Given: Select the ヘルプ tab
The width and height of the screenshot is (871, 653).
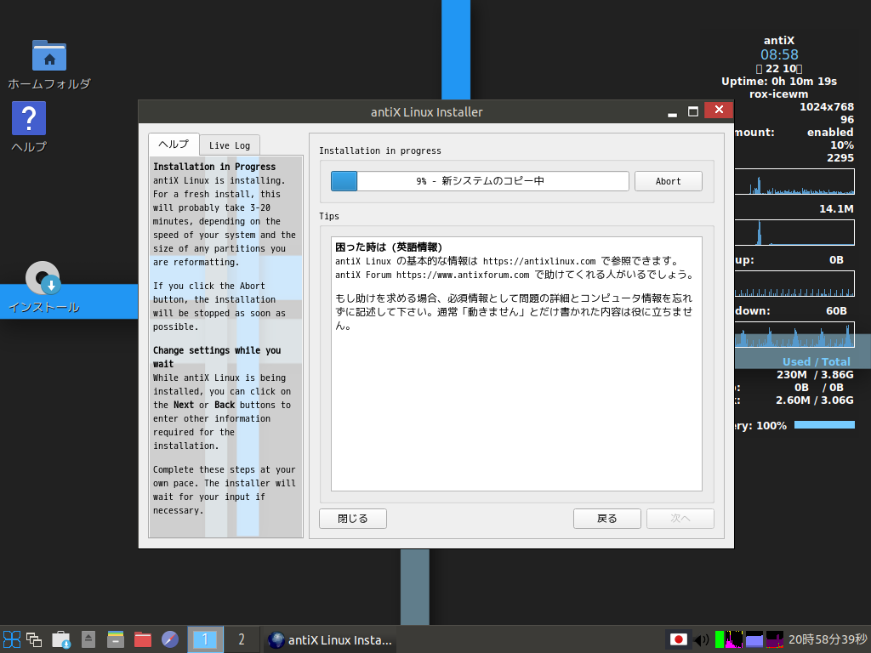Looking at the screenshot, I should (x=174, y=145).
